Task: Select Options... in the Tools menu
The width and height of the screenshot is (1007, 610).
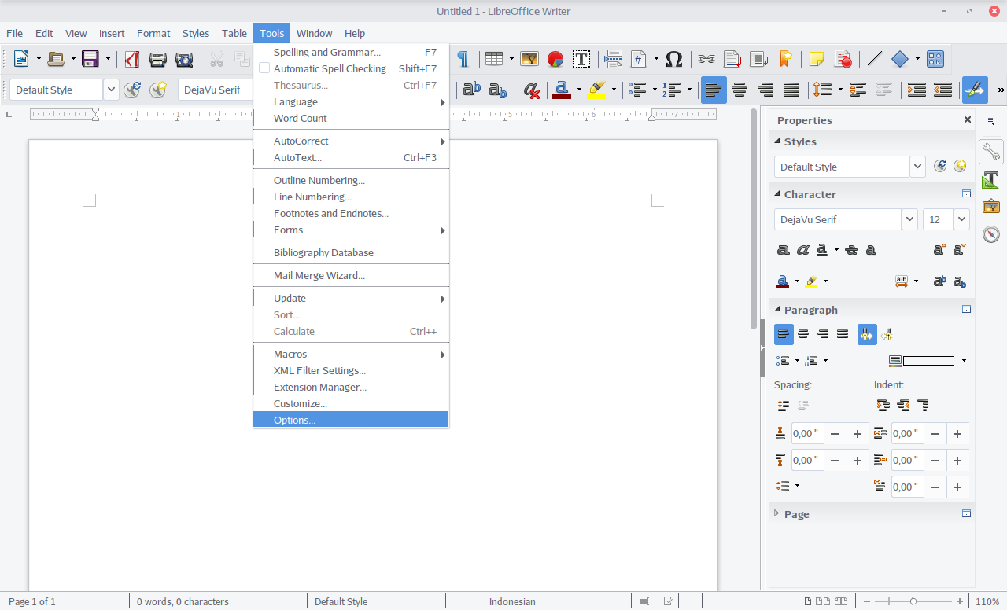Action: [351, 420]
